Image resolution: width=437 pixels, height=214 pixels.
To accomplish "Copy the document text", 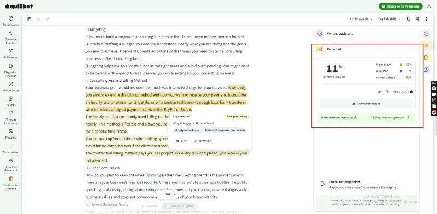I will tap(408, 19).
